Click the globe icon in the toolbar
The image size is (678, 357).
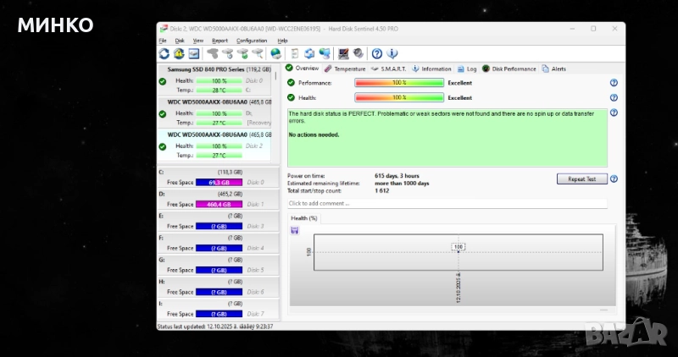tap(275, 54)
